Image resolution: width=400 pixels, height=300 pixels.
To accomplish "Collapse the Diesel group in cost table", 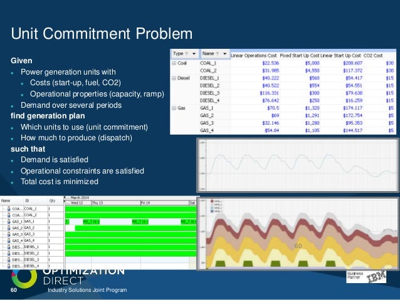I will (174, 78).
